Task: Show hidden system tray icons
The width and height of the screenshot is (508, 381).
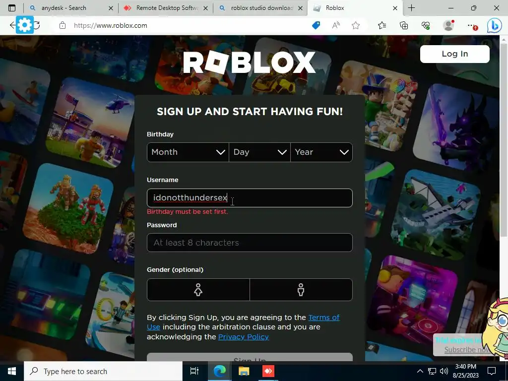Action: (x=420, y=371)
